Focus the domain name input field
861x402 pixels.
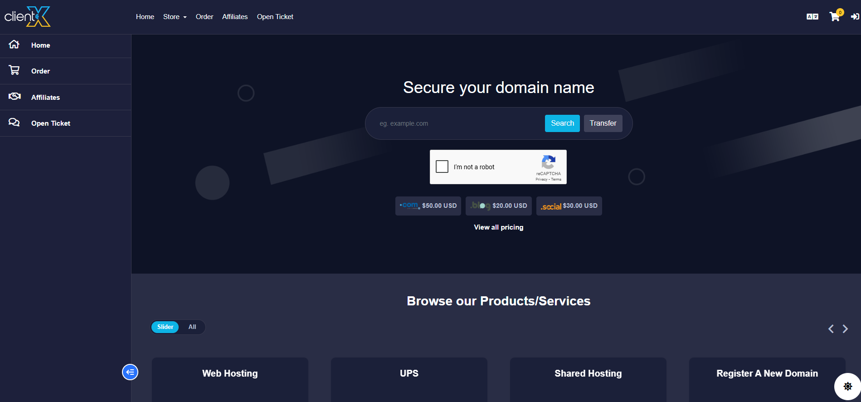tap(458, 123)
